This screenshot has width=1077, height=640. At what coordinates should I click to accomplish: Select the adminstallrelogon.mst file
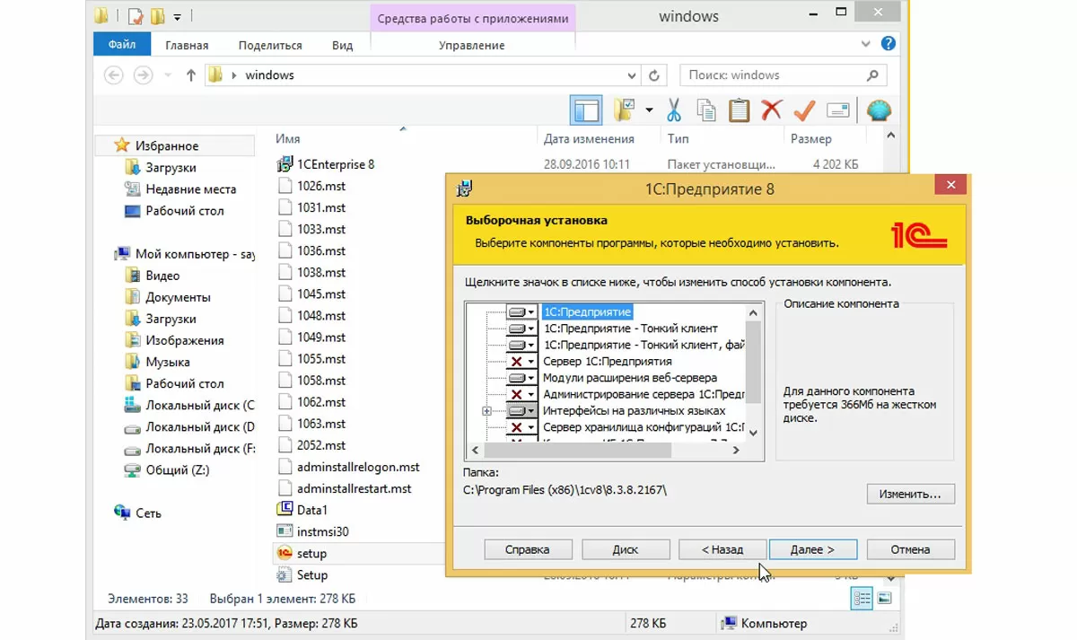pos(348,467)
